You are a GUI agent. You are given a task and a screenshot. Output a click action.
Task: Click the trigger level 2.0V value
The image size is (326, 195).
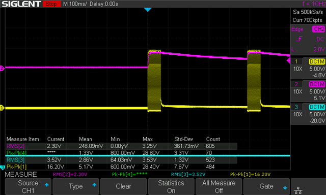click(319, 49)
